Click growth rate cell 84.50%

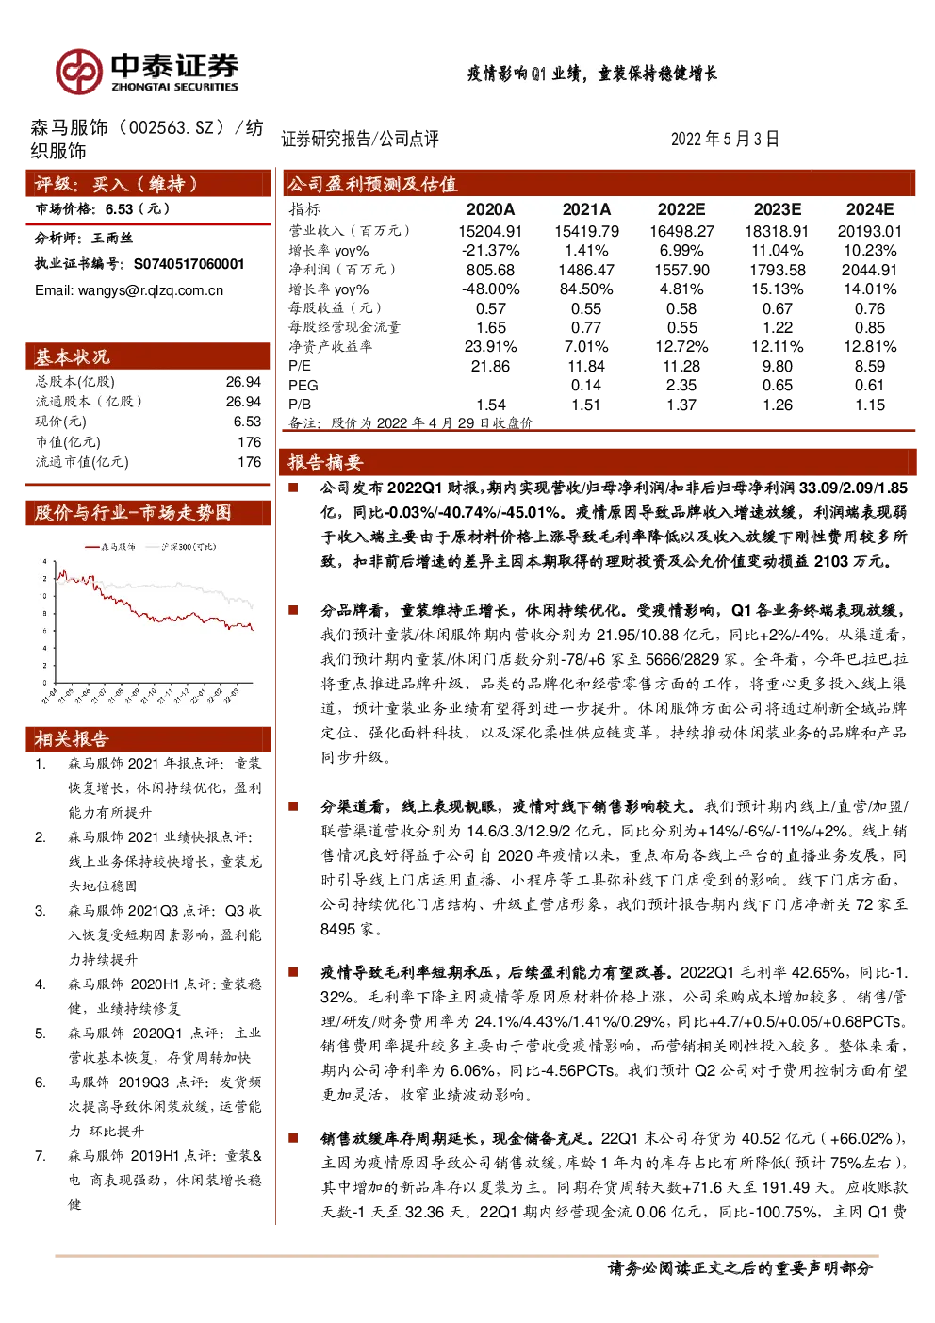click(x=586, y=289)
